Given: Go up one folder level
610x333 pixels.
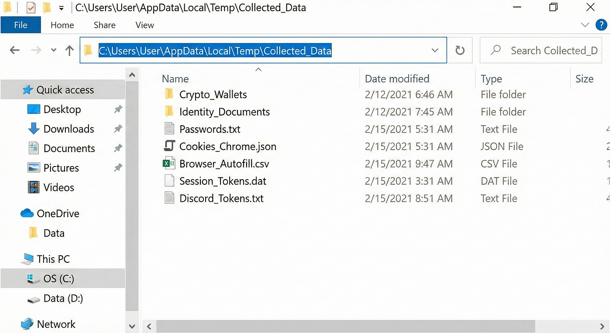Looking at the screenshot, I should pos(69,51).
